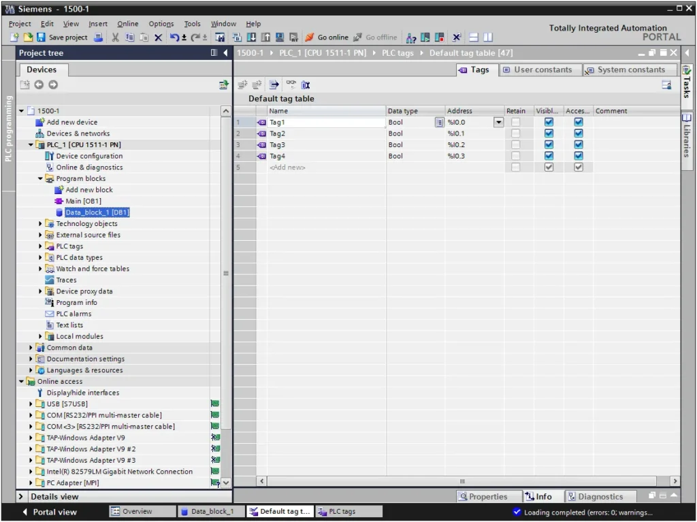Click the Delete X icon in toolbar
This screenshot has width=697, height=522.
pyautogui.click(x=158, y=37)
